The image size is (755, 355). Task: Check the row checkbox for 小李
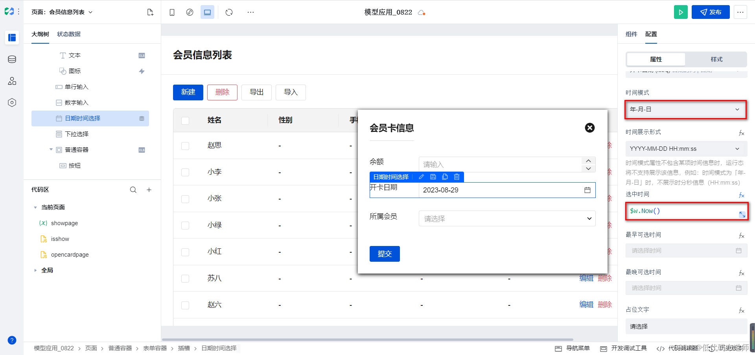[185, 172]
